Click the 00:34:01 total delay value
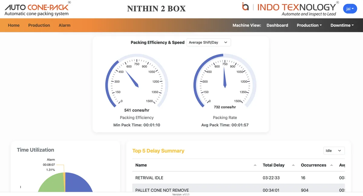 tap(271, 190)
